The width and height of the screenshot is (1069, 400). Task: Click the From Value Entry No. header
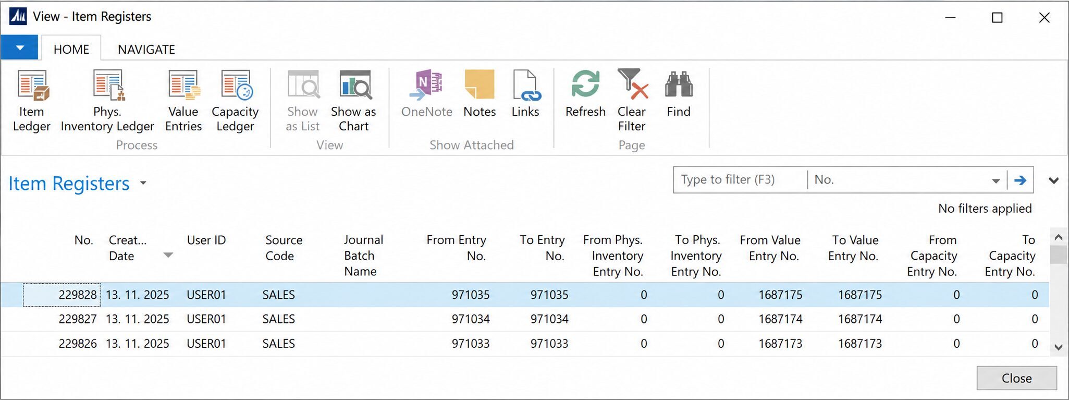click(x=770, y=248)
